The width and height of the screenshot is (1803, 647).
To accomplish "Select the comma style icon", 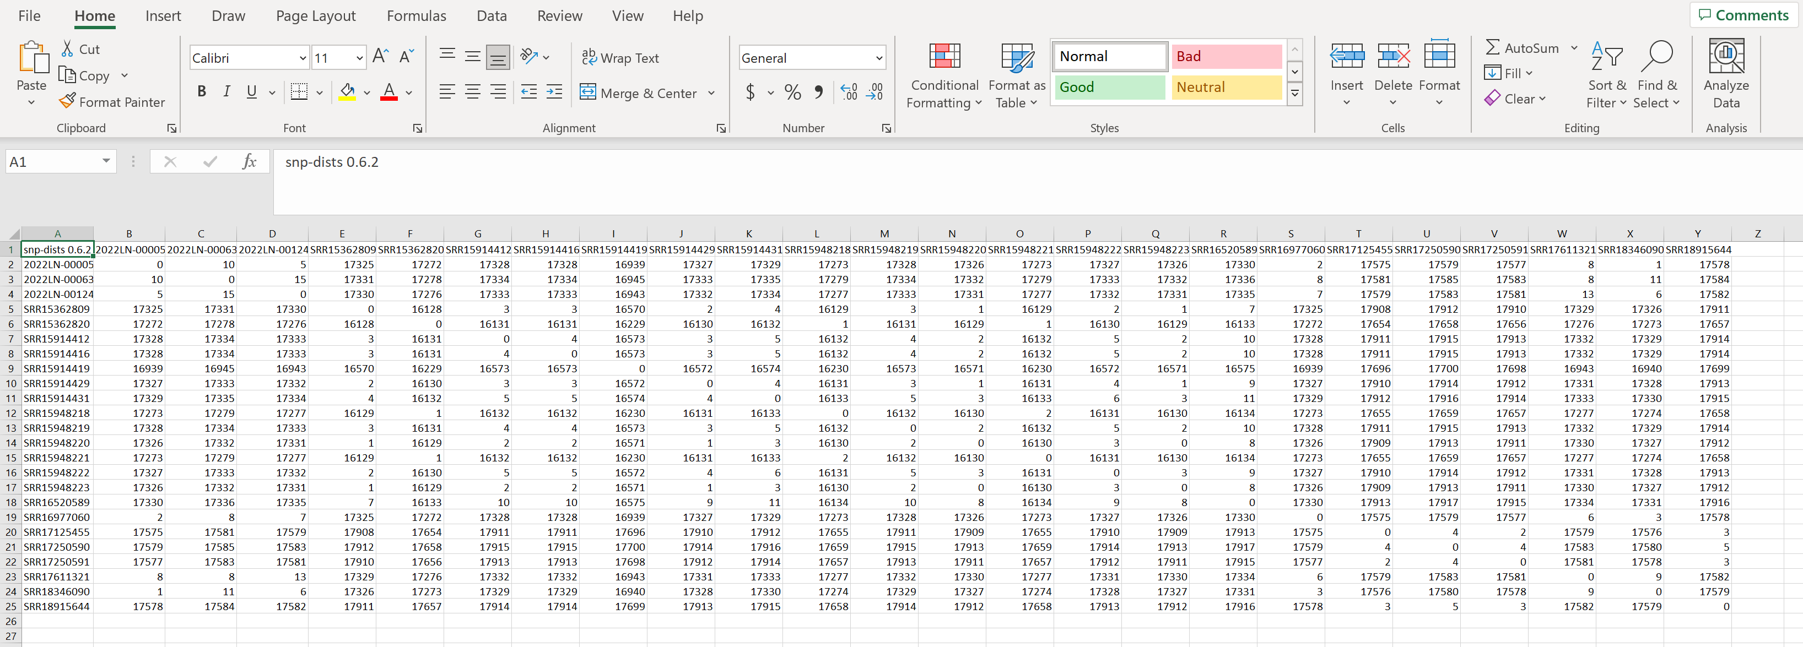I will click(x=819, y=91).
